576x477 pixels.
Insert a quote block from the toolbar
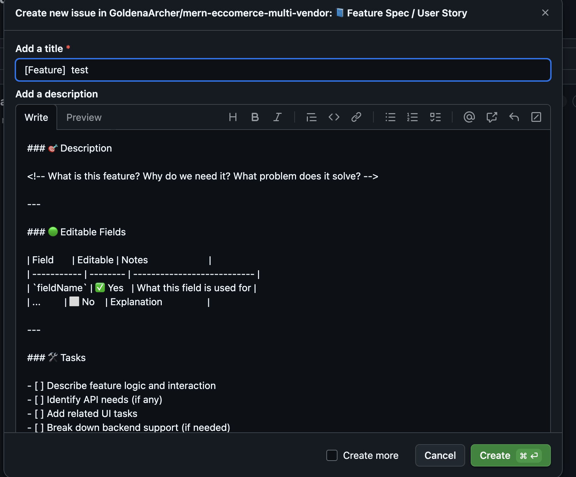[x=311, y=117]
